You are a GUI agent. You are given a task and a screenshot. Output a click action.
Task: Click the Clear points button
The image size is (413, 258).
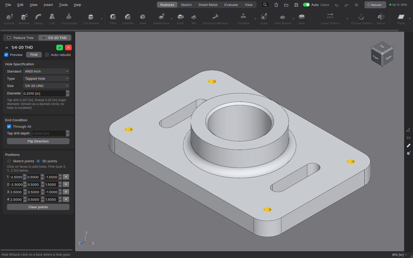(x=38, y=207)
